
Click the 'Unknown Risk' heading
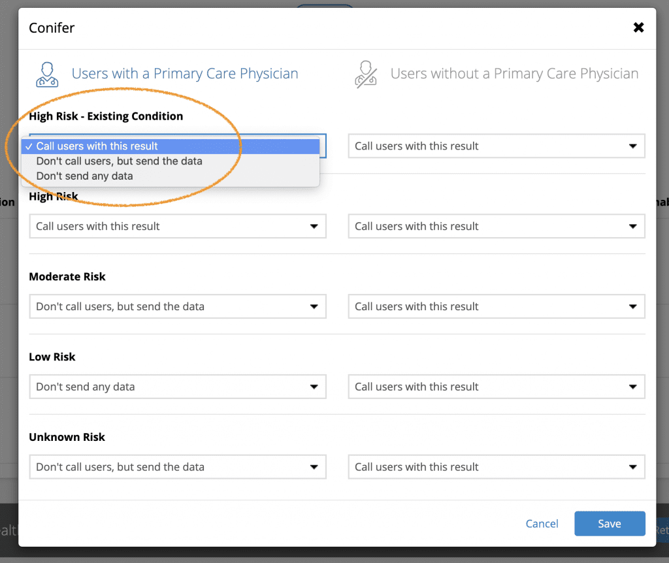(x=67, y=437)
